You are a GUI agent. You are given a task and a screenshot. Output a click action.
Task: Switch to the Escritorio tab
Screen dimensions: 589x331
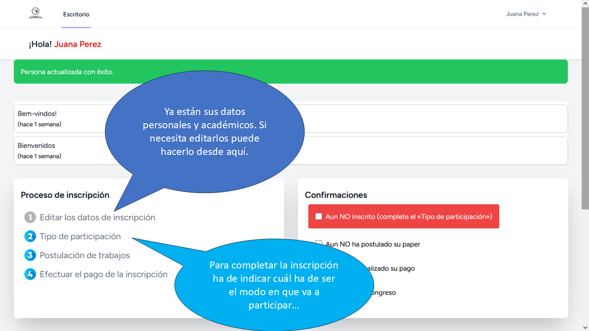point(76,14)
